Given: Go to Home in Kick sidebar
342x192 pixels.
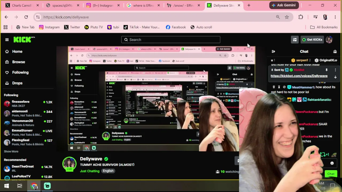Looking at the screenshot, I should click(14, 51).
